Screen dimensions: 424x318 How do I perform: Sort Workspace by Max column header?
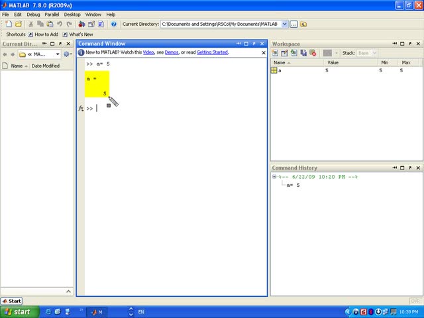(408, 63)
